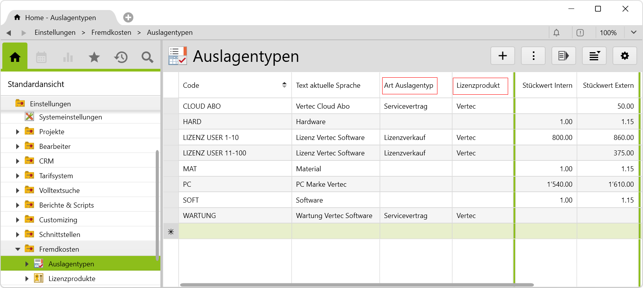
Task: Open the favorites star icon
Action: pyautogui.click(x=94, y=57)
